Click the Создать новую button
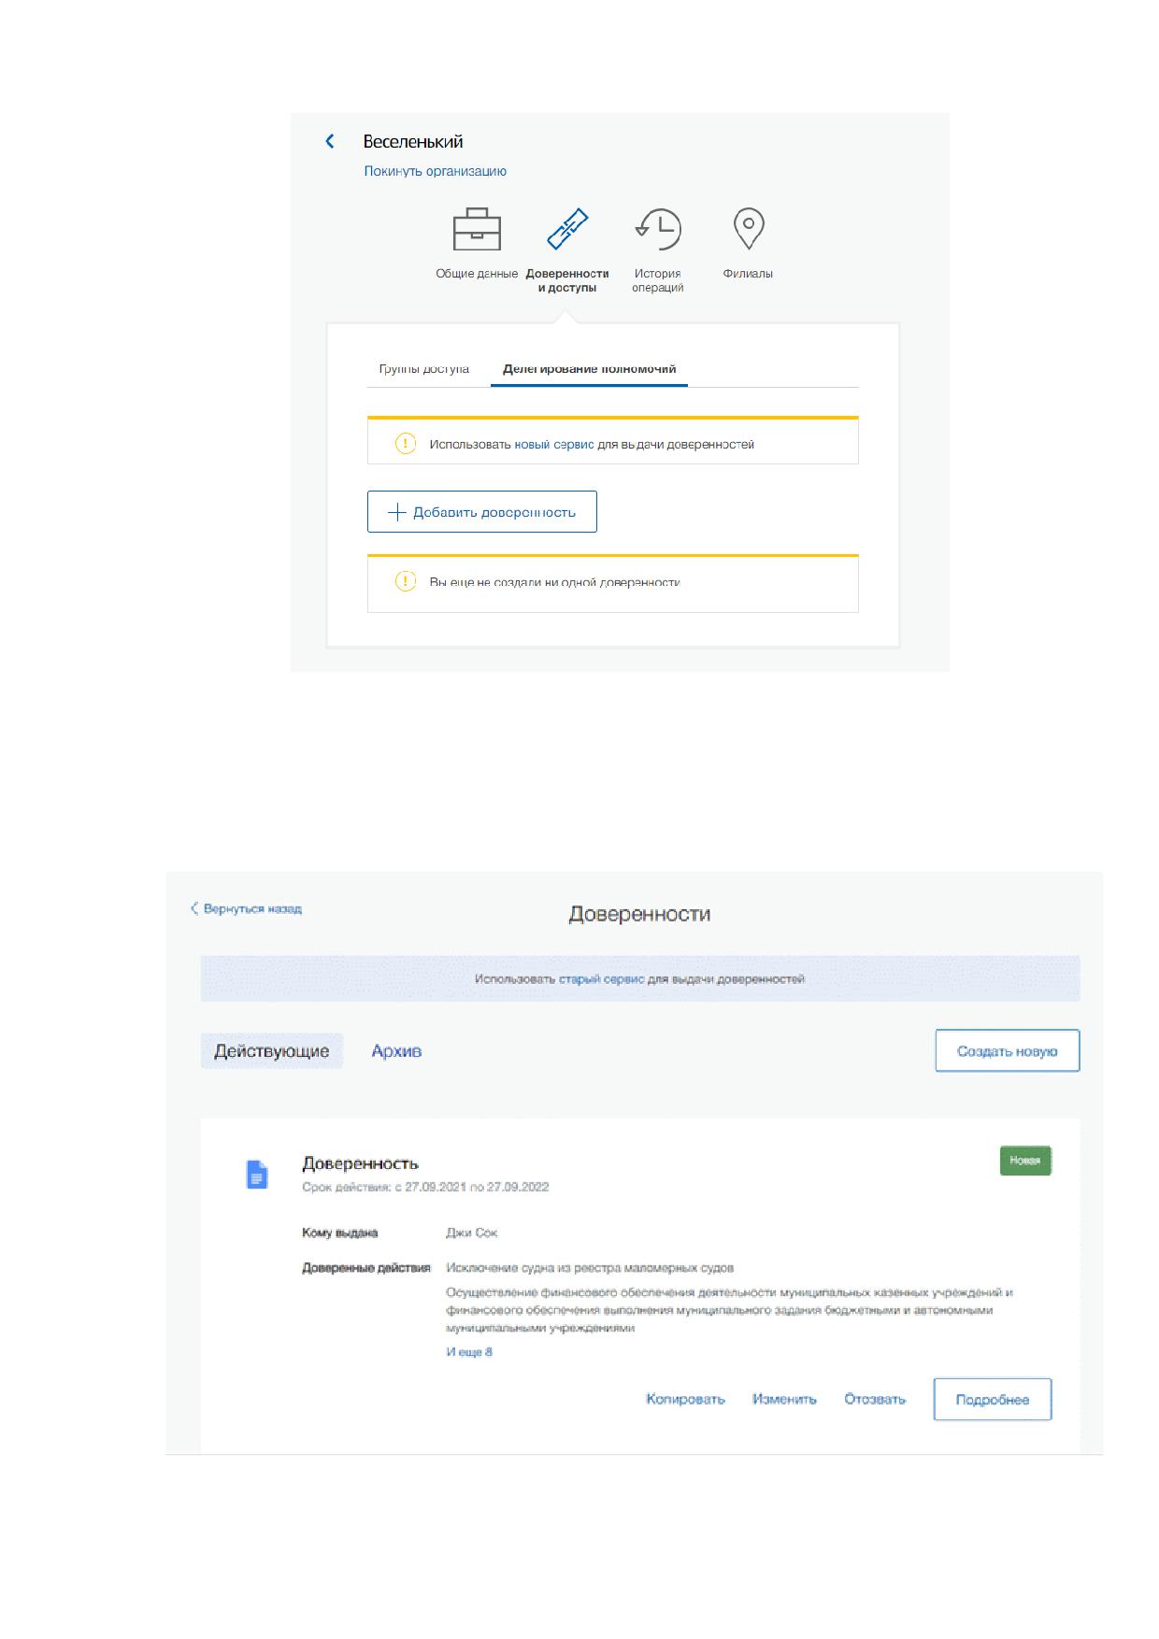Screen dimensions: 1159x1639 pos(1008,1051)
